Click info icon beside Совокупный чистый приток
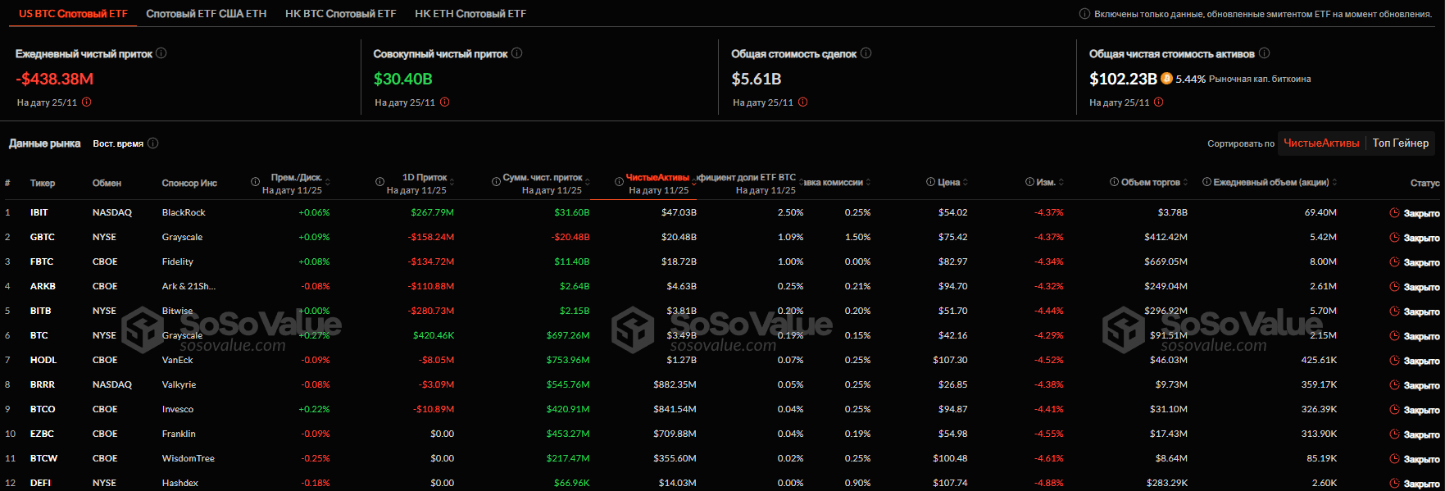 [x=517, y=53]
